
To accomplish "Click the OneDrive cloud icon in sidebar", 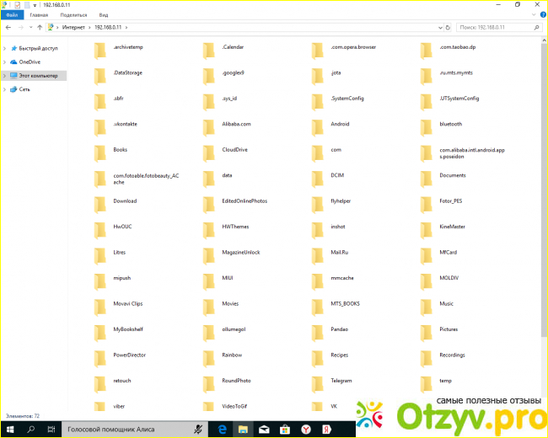I will (x=13, y=61).
